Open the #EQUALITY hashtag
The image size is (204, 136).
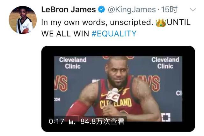click(114, 34)
